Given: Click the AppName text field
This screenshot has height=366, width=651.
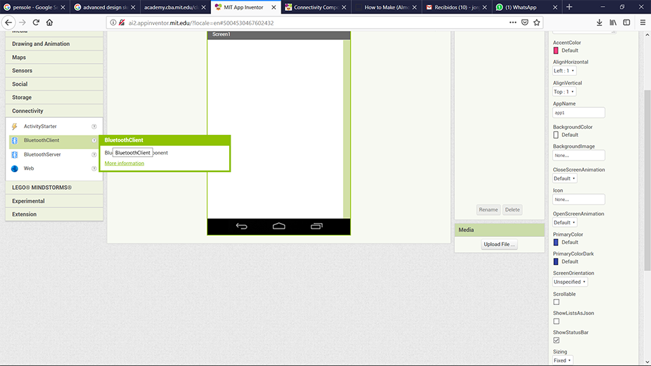Looking at the screenshot, I should coord(578,113).
